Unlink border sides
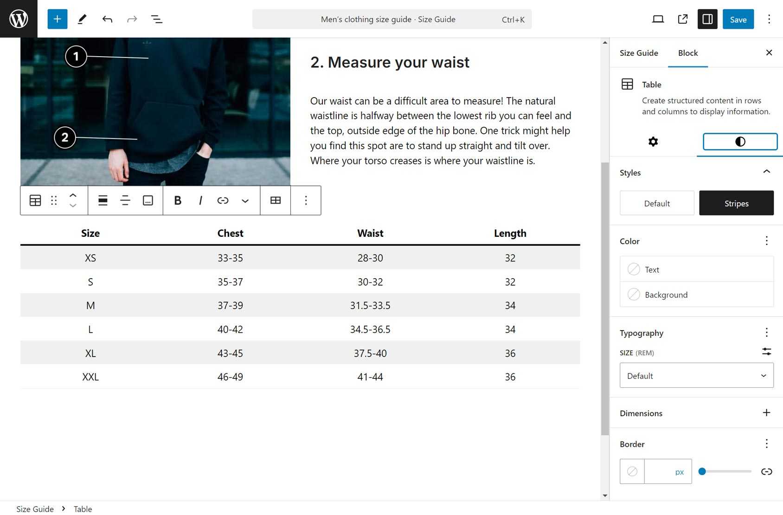This screenshot has height=515, width=783. 767,471
